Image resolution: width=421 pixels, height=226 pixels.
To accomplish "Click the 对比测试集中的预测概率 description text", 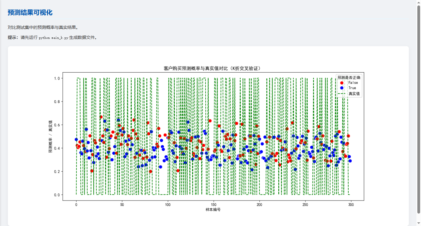I will pos(43,27).
